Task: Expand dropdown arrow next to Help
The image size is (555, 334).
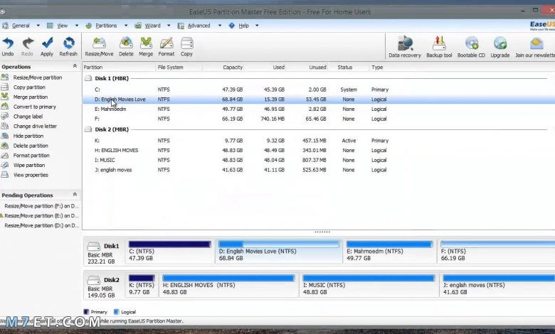Action: point(257,26)
